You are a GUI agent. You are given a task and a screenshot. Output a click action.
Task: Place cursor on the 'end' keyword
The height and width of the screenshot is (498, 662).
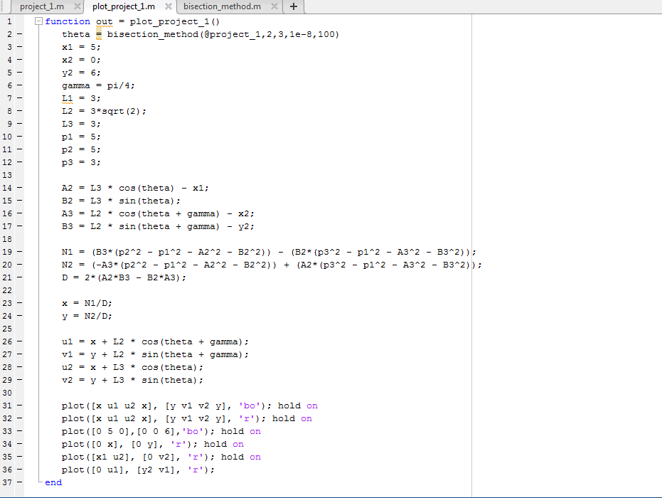pos(53,482)
